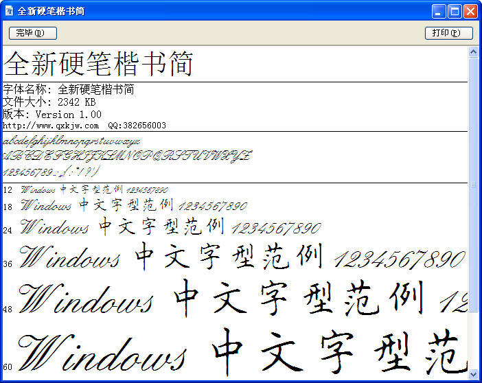Click the scrollbar down arrow
Image resolution: width=482 pixels, height=383 pixels.
473,375
